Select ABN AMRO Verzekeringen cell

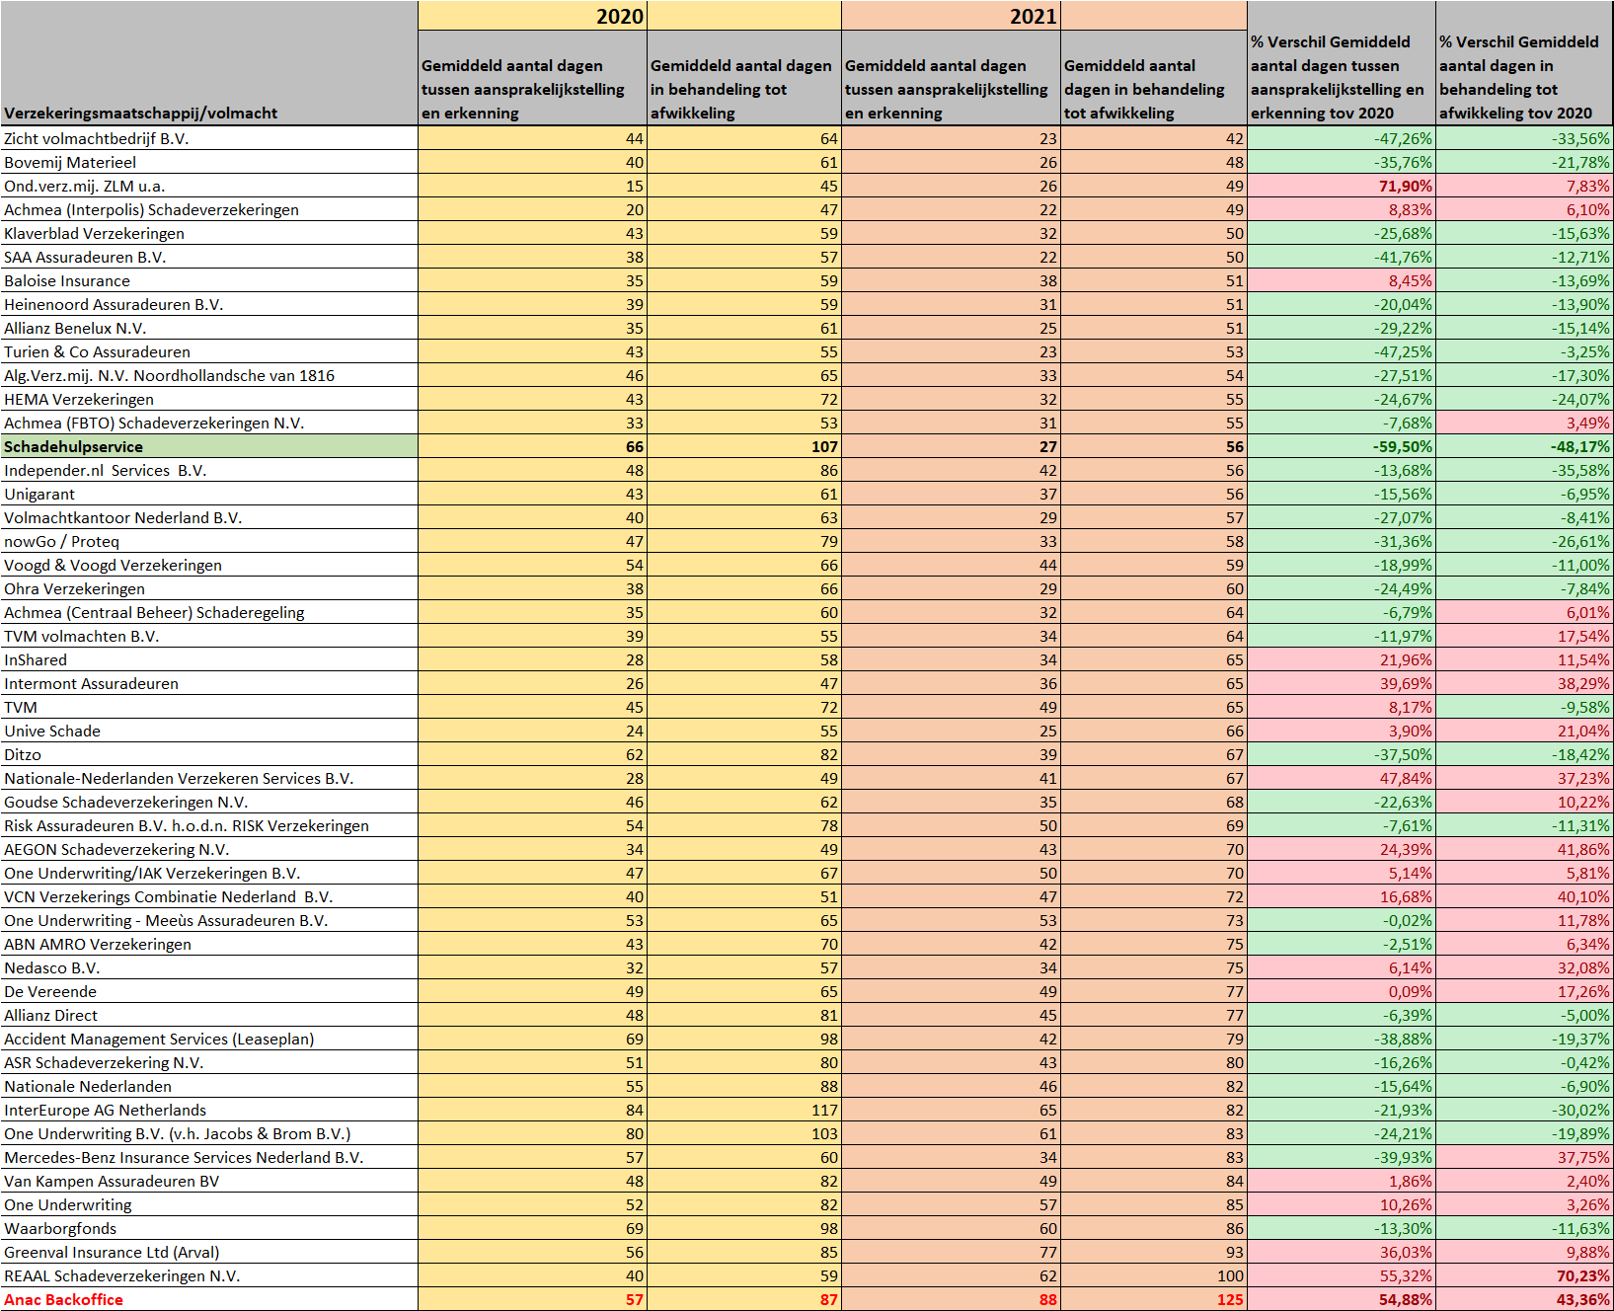point(209,944)
